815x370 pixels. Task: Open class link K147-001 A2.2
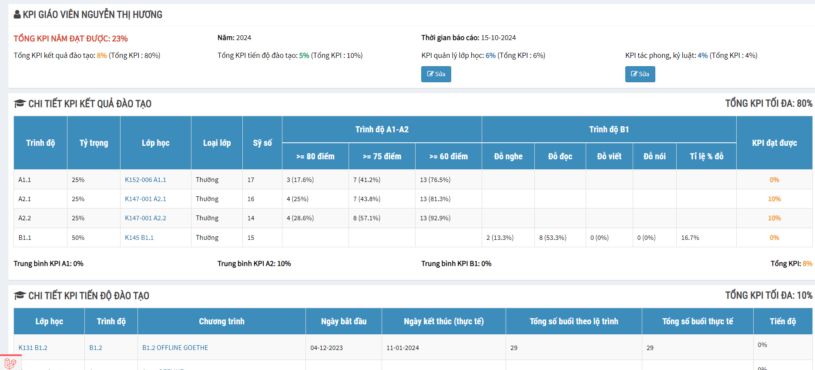pyautogui.click(x=145, y=218)
